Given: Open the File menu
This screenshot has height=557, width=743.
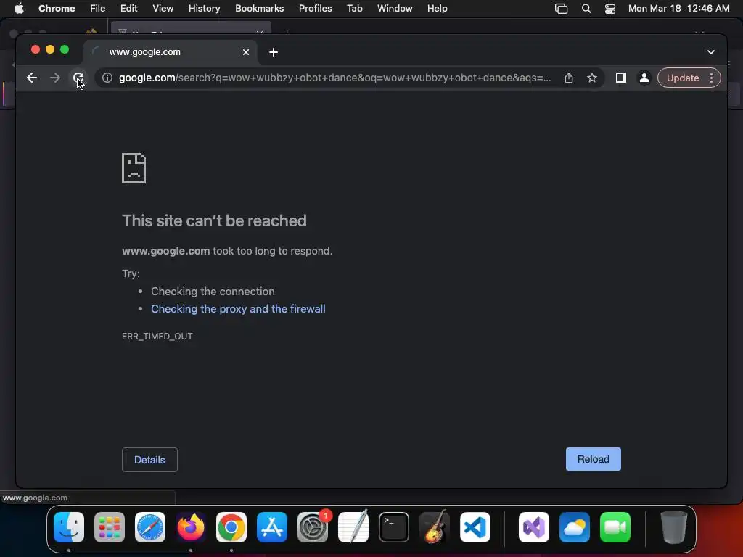Looking at the screenshot, I should [x=98, y=8].
